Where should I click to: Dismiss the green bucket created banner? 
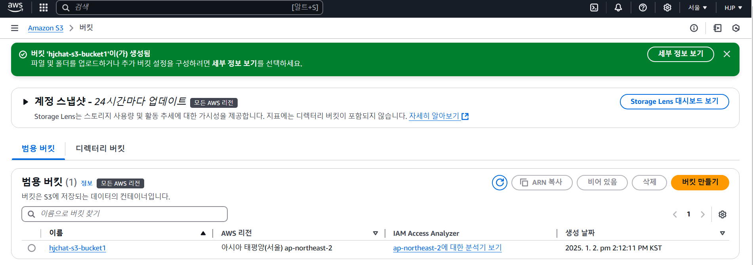(x=727, y=54)
